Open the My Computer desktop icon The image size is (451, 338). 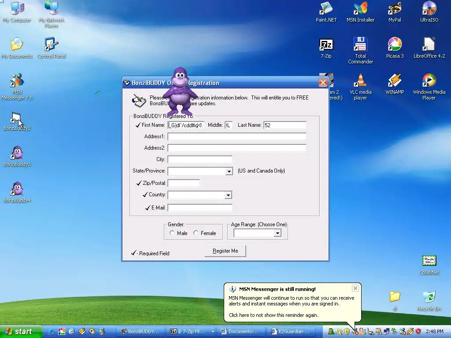click(x=17, y=11)
